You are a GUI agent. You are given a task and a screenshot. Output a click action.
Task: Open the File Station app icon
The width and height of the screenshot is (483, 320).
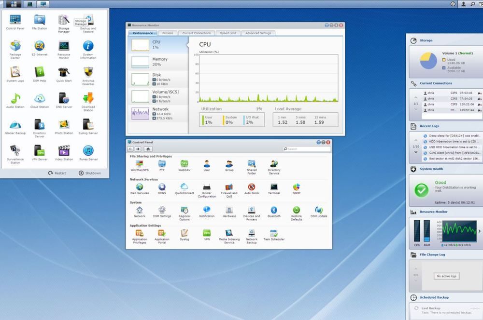[40, 22]
